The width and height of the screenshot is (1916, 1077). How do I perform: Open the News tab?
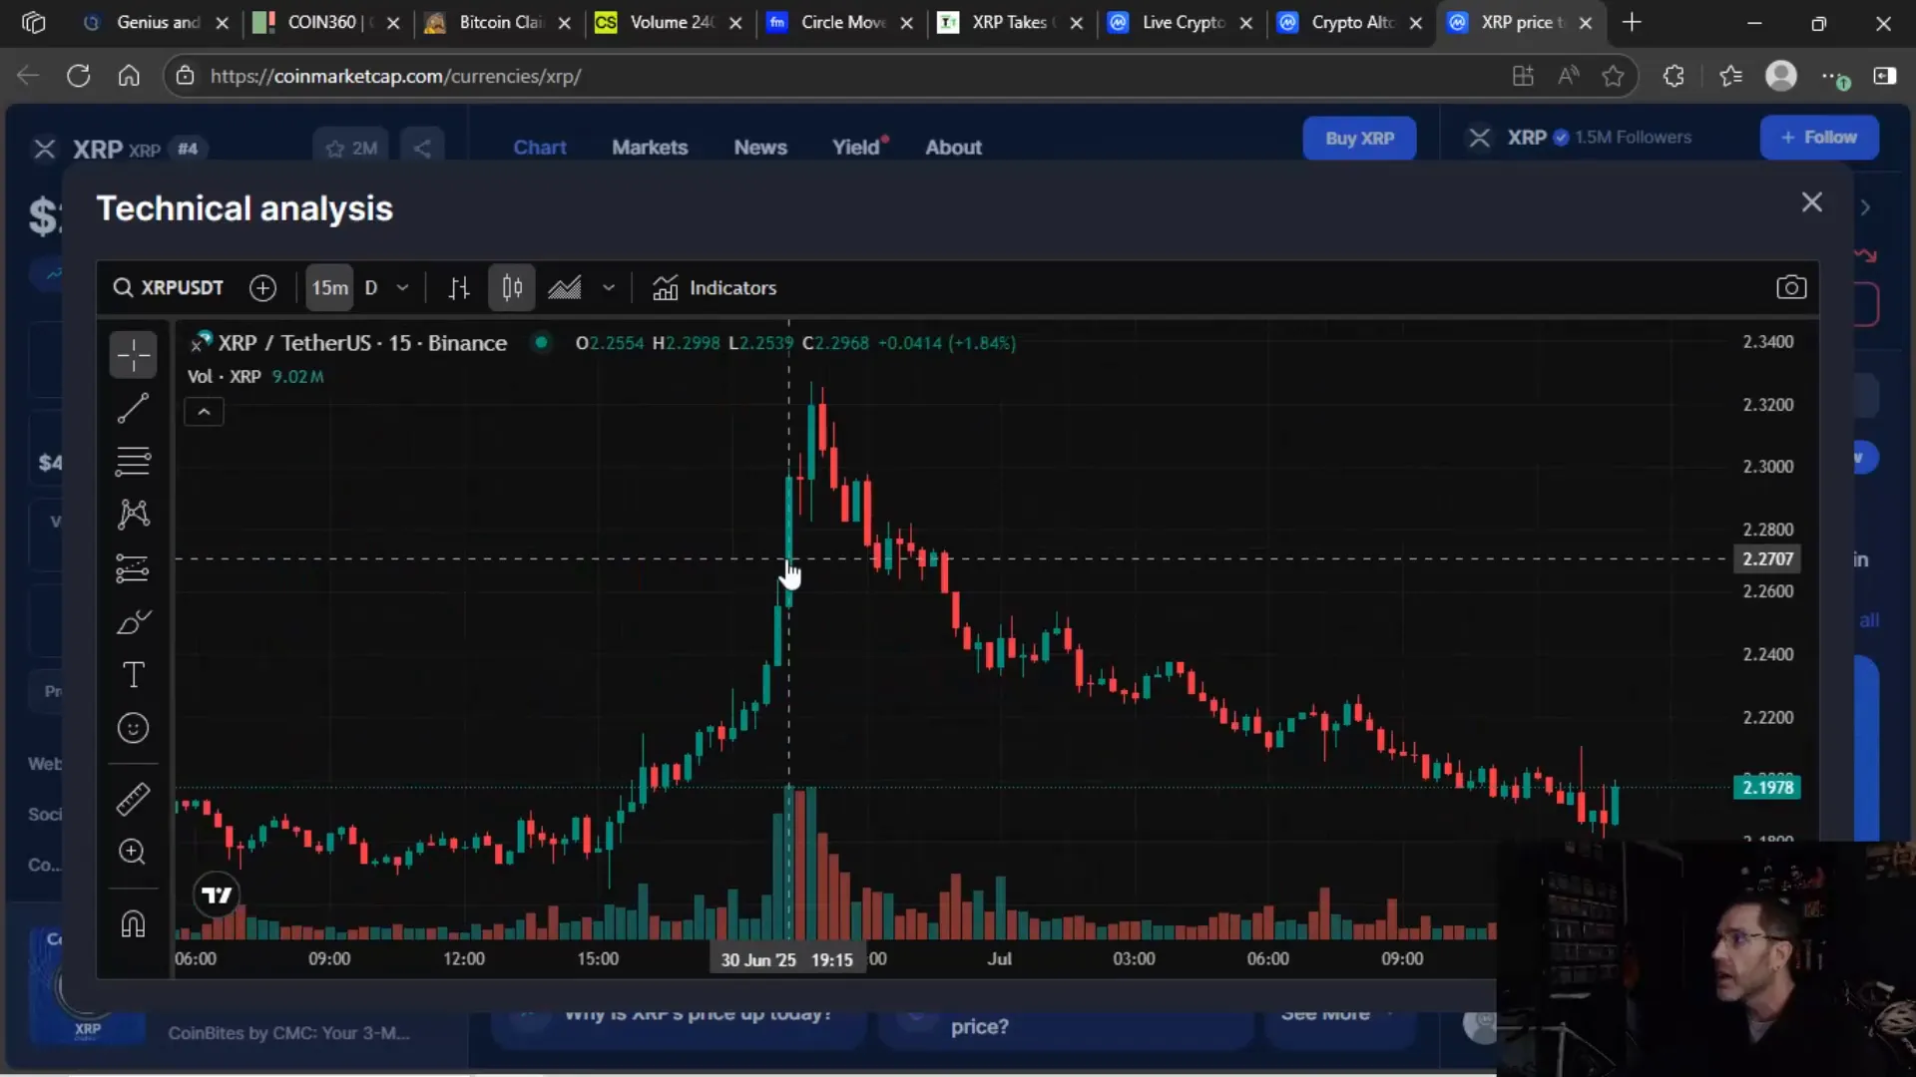click(760, 147)
